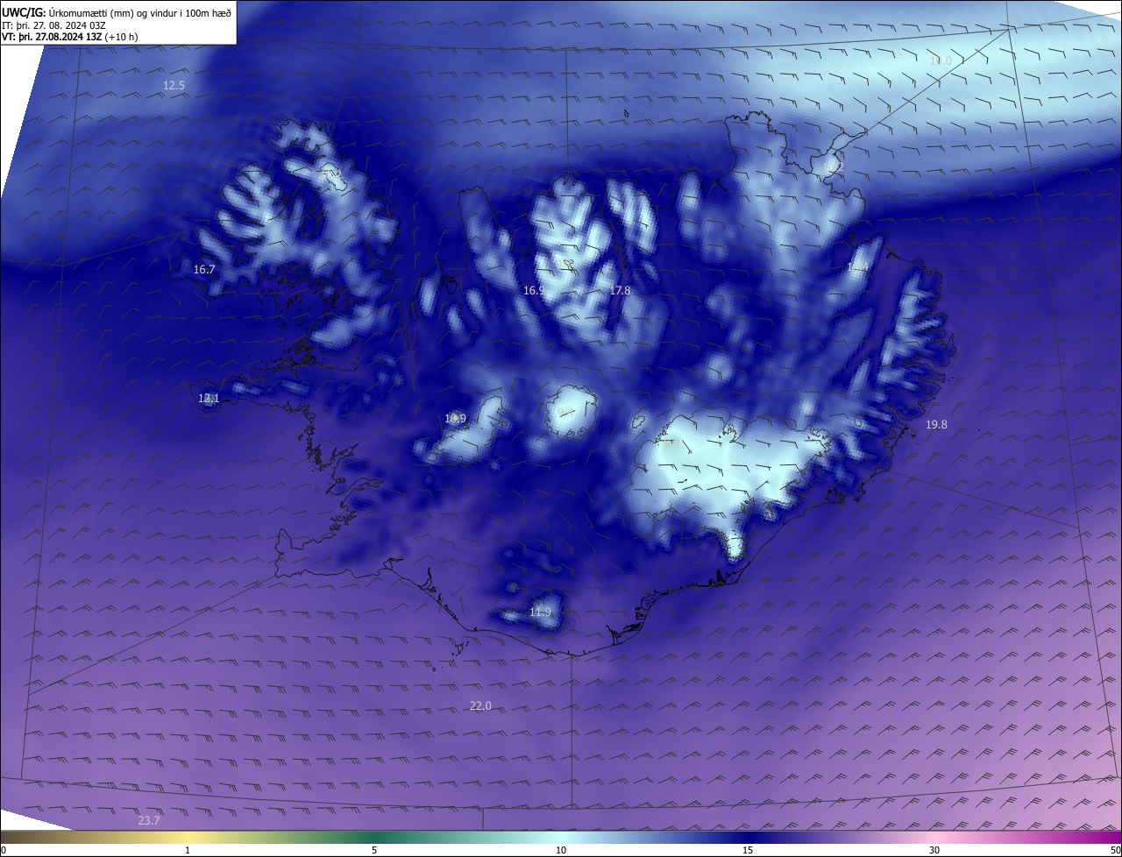Click the 16.9 value label on the map

(x=534, y=290)
